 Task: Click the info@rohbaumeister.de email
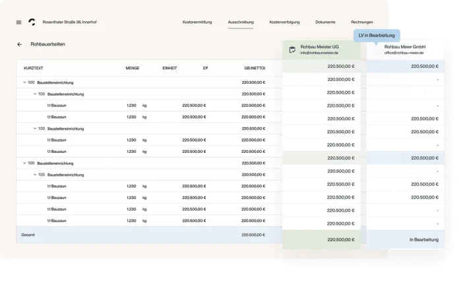(x=319, y=53)
